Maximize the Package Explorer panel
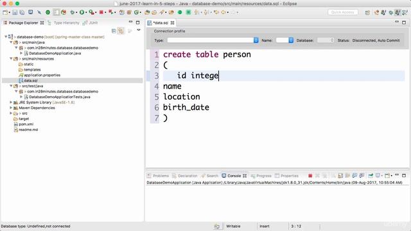This screenshot has width=411, height=231. point(137,22)
